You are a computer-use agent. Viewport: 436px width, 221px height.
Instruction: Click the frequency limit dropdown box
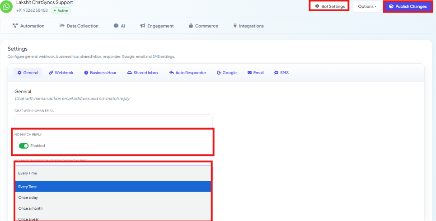[113, 173]
